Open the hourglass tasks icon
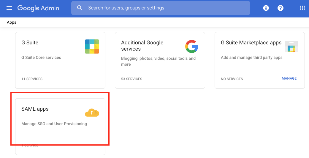The height and width of the screenshot is (158, 309). click(266, 8)
